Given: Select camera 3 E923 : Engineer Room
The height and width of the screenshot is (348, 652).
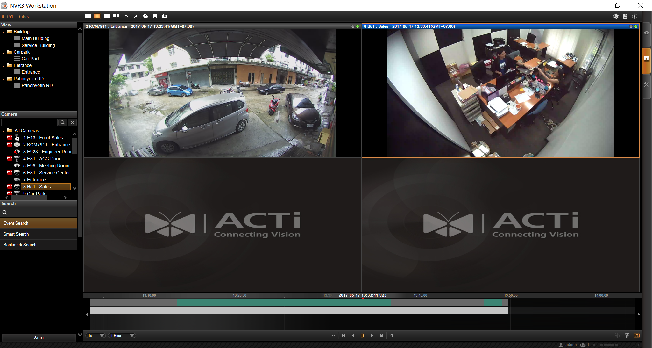Looking at the screenshot, I should point(47,152).
